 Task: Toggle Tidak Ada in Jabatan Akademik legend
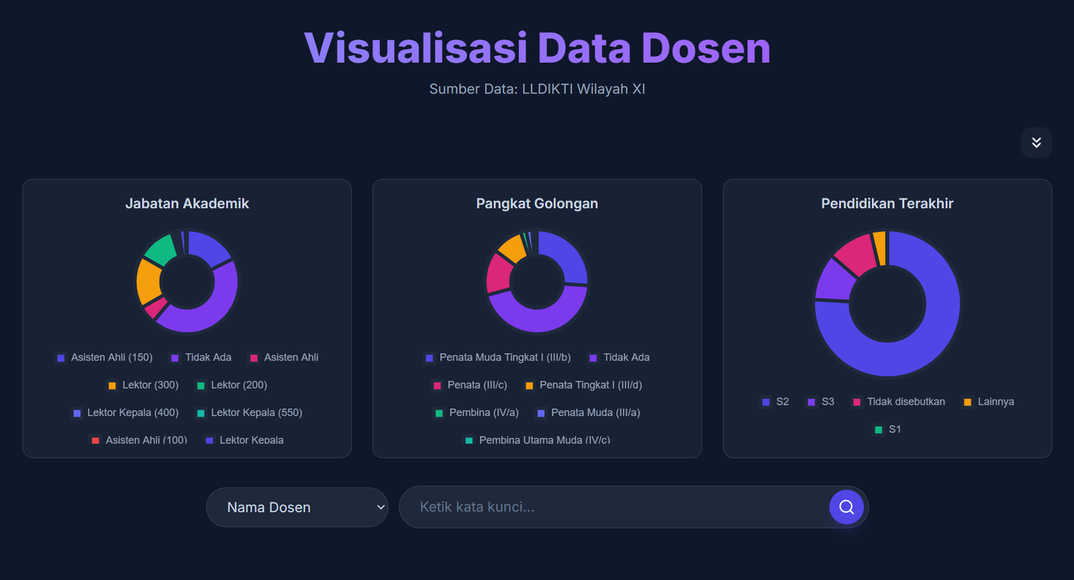point(201,357)
